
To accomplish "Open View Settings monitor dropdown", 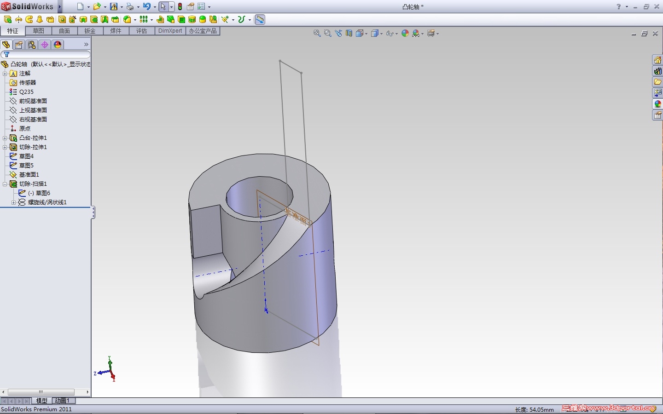I will point(437,34).
